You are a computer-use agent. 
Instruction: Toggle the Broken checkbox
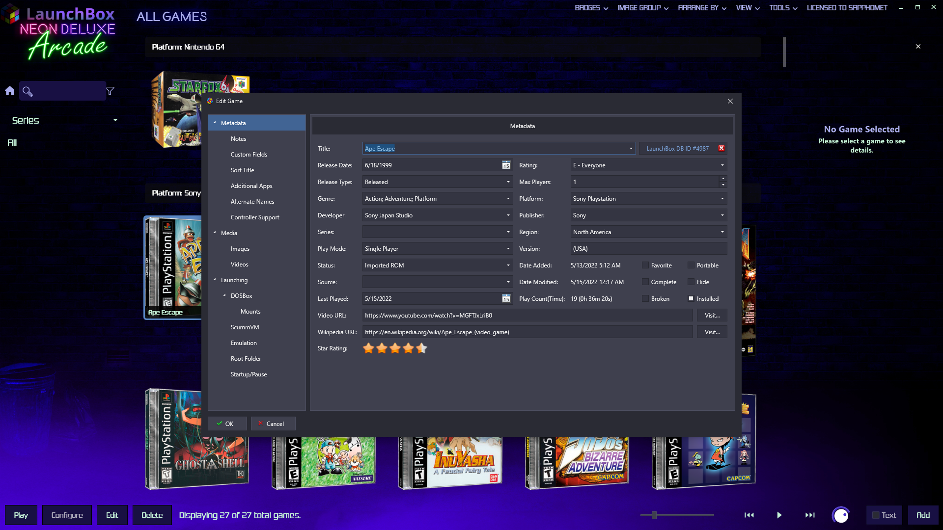coord(645,299)
